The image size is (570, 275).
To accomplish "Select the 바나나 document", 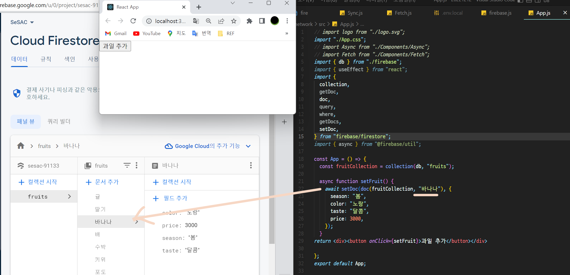I will (x=111, y=222).
